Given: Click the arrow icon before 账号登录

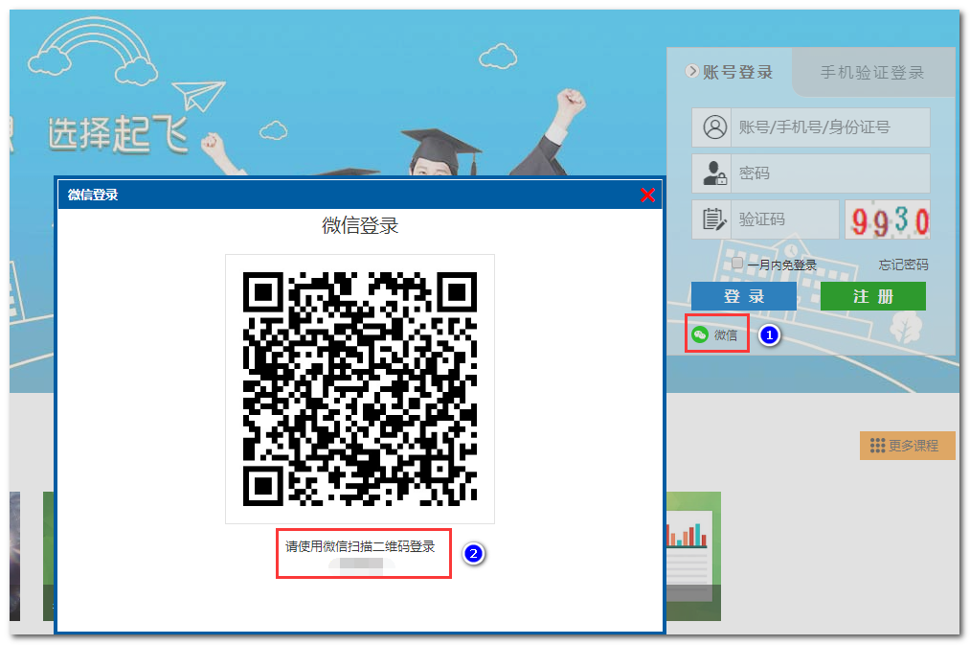Looking at the screenshot, I should pos(692,71).
